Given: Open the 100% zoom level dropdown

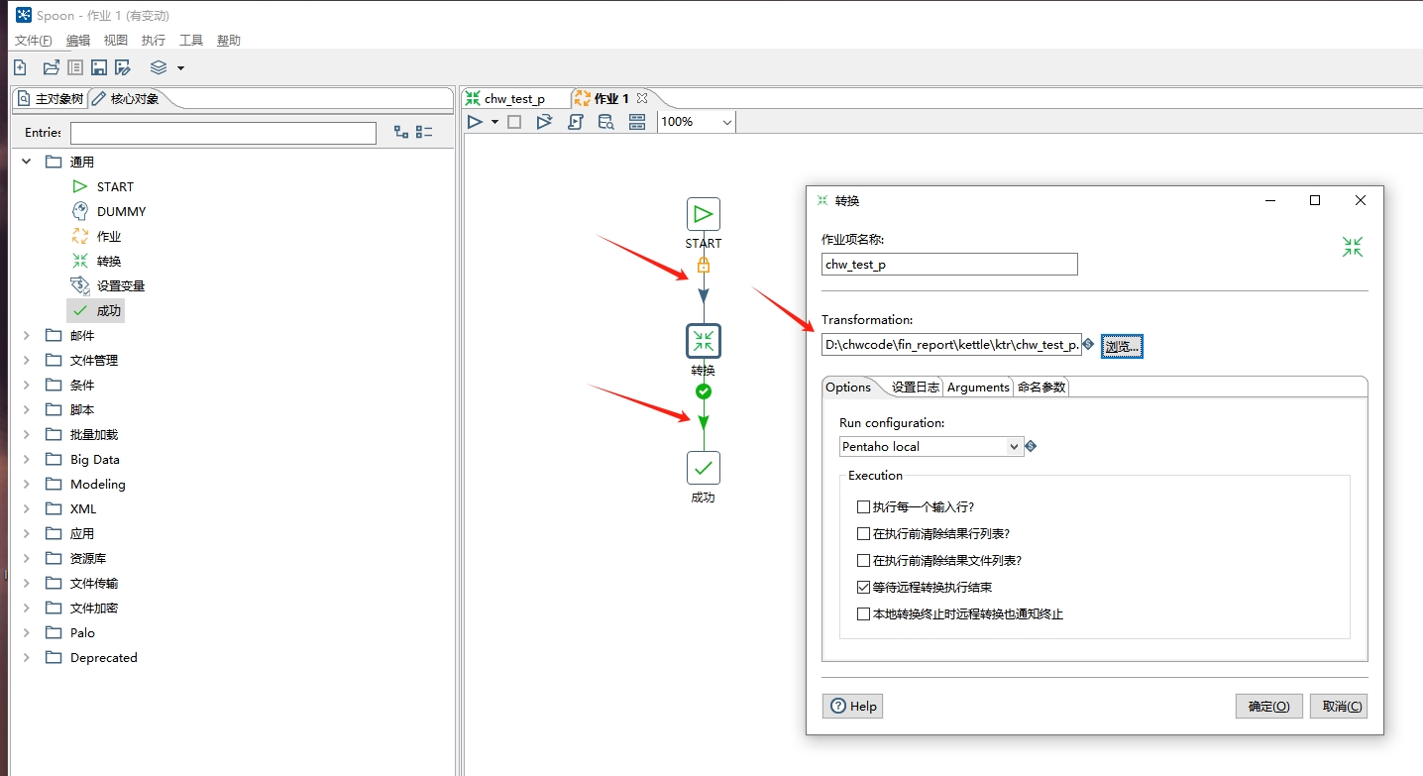Looking at the screenshot, I should 726,122.
